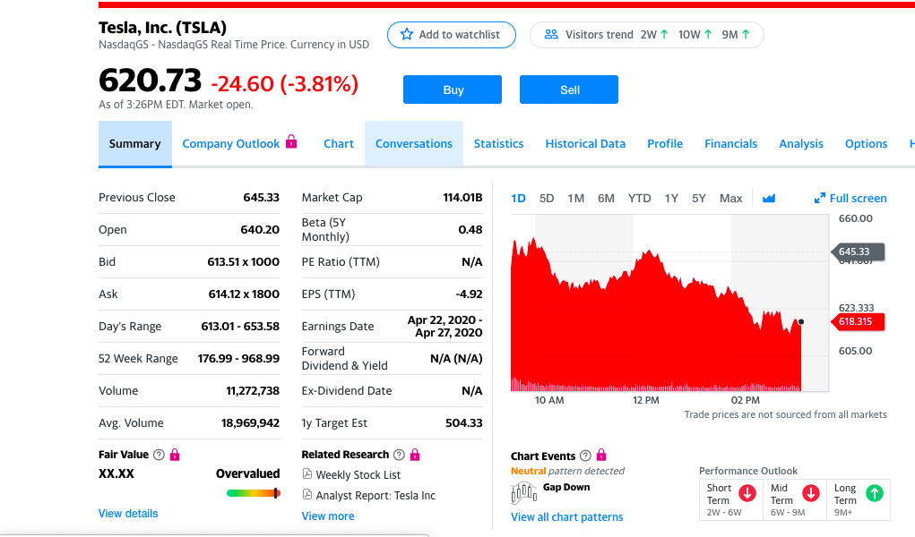Switch to the Conversations tab
The image size is (915, 537).
[414, 144]
